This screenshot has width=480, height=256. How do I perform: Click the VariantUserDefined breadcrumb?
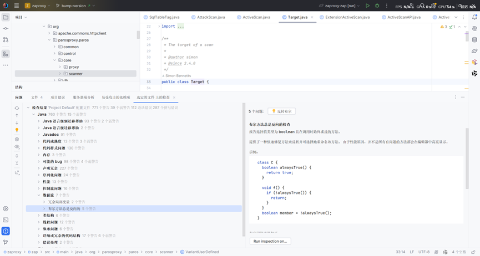(x=200, y=252)
